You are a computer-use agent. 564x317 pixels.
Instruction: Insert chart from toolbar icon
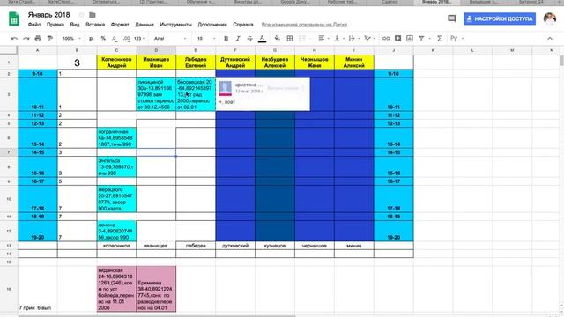pos(410,38)
